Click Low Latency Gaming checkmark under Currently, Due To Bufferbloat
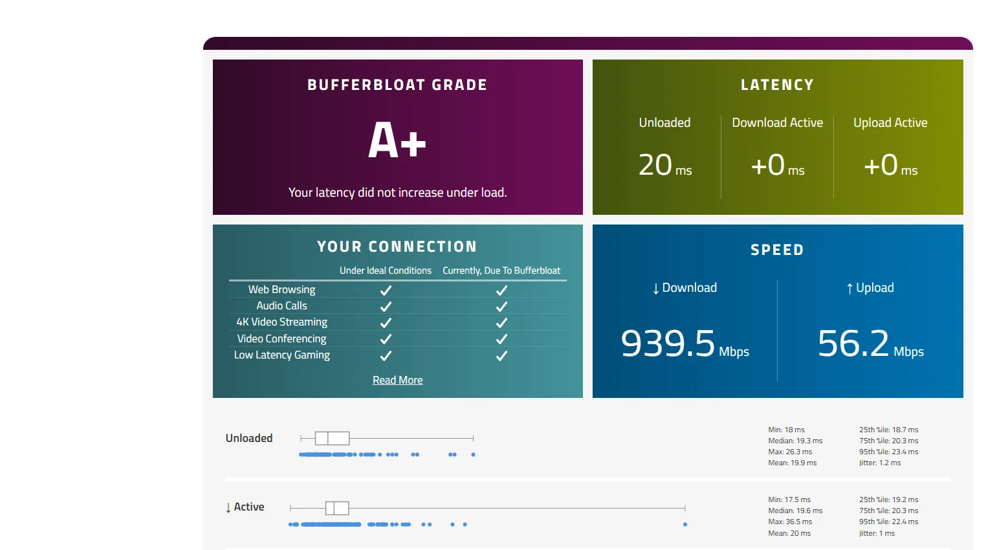Viewport: 997px width, 550px height. coord(501,356)
